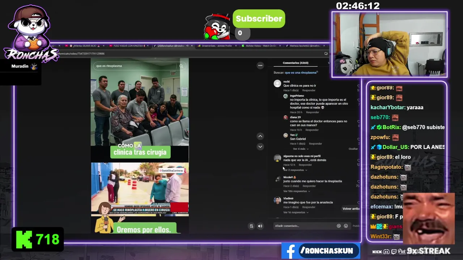Click the icon at the address bar's right end

coord(326,53)
